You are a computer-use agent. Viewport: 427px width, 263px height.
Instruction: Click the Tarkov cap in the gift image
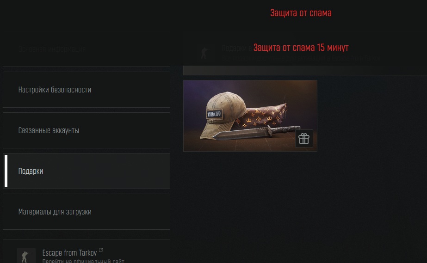[x=223, y=114]
